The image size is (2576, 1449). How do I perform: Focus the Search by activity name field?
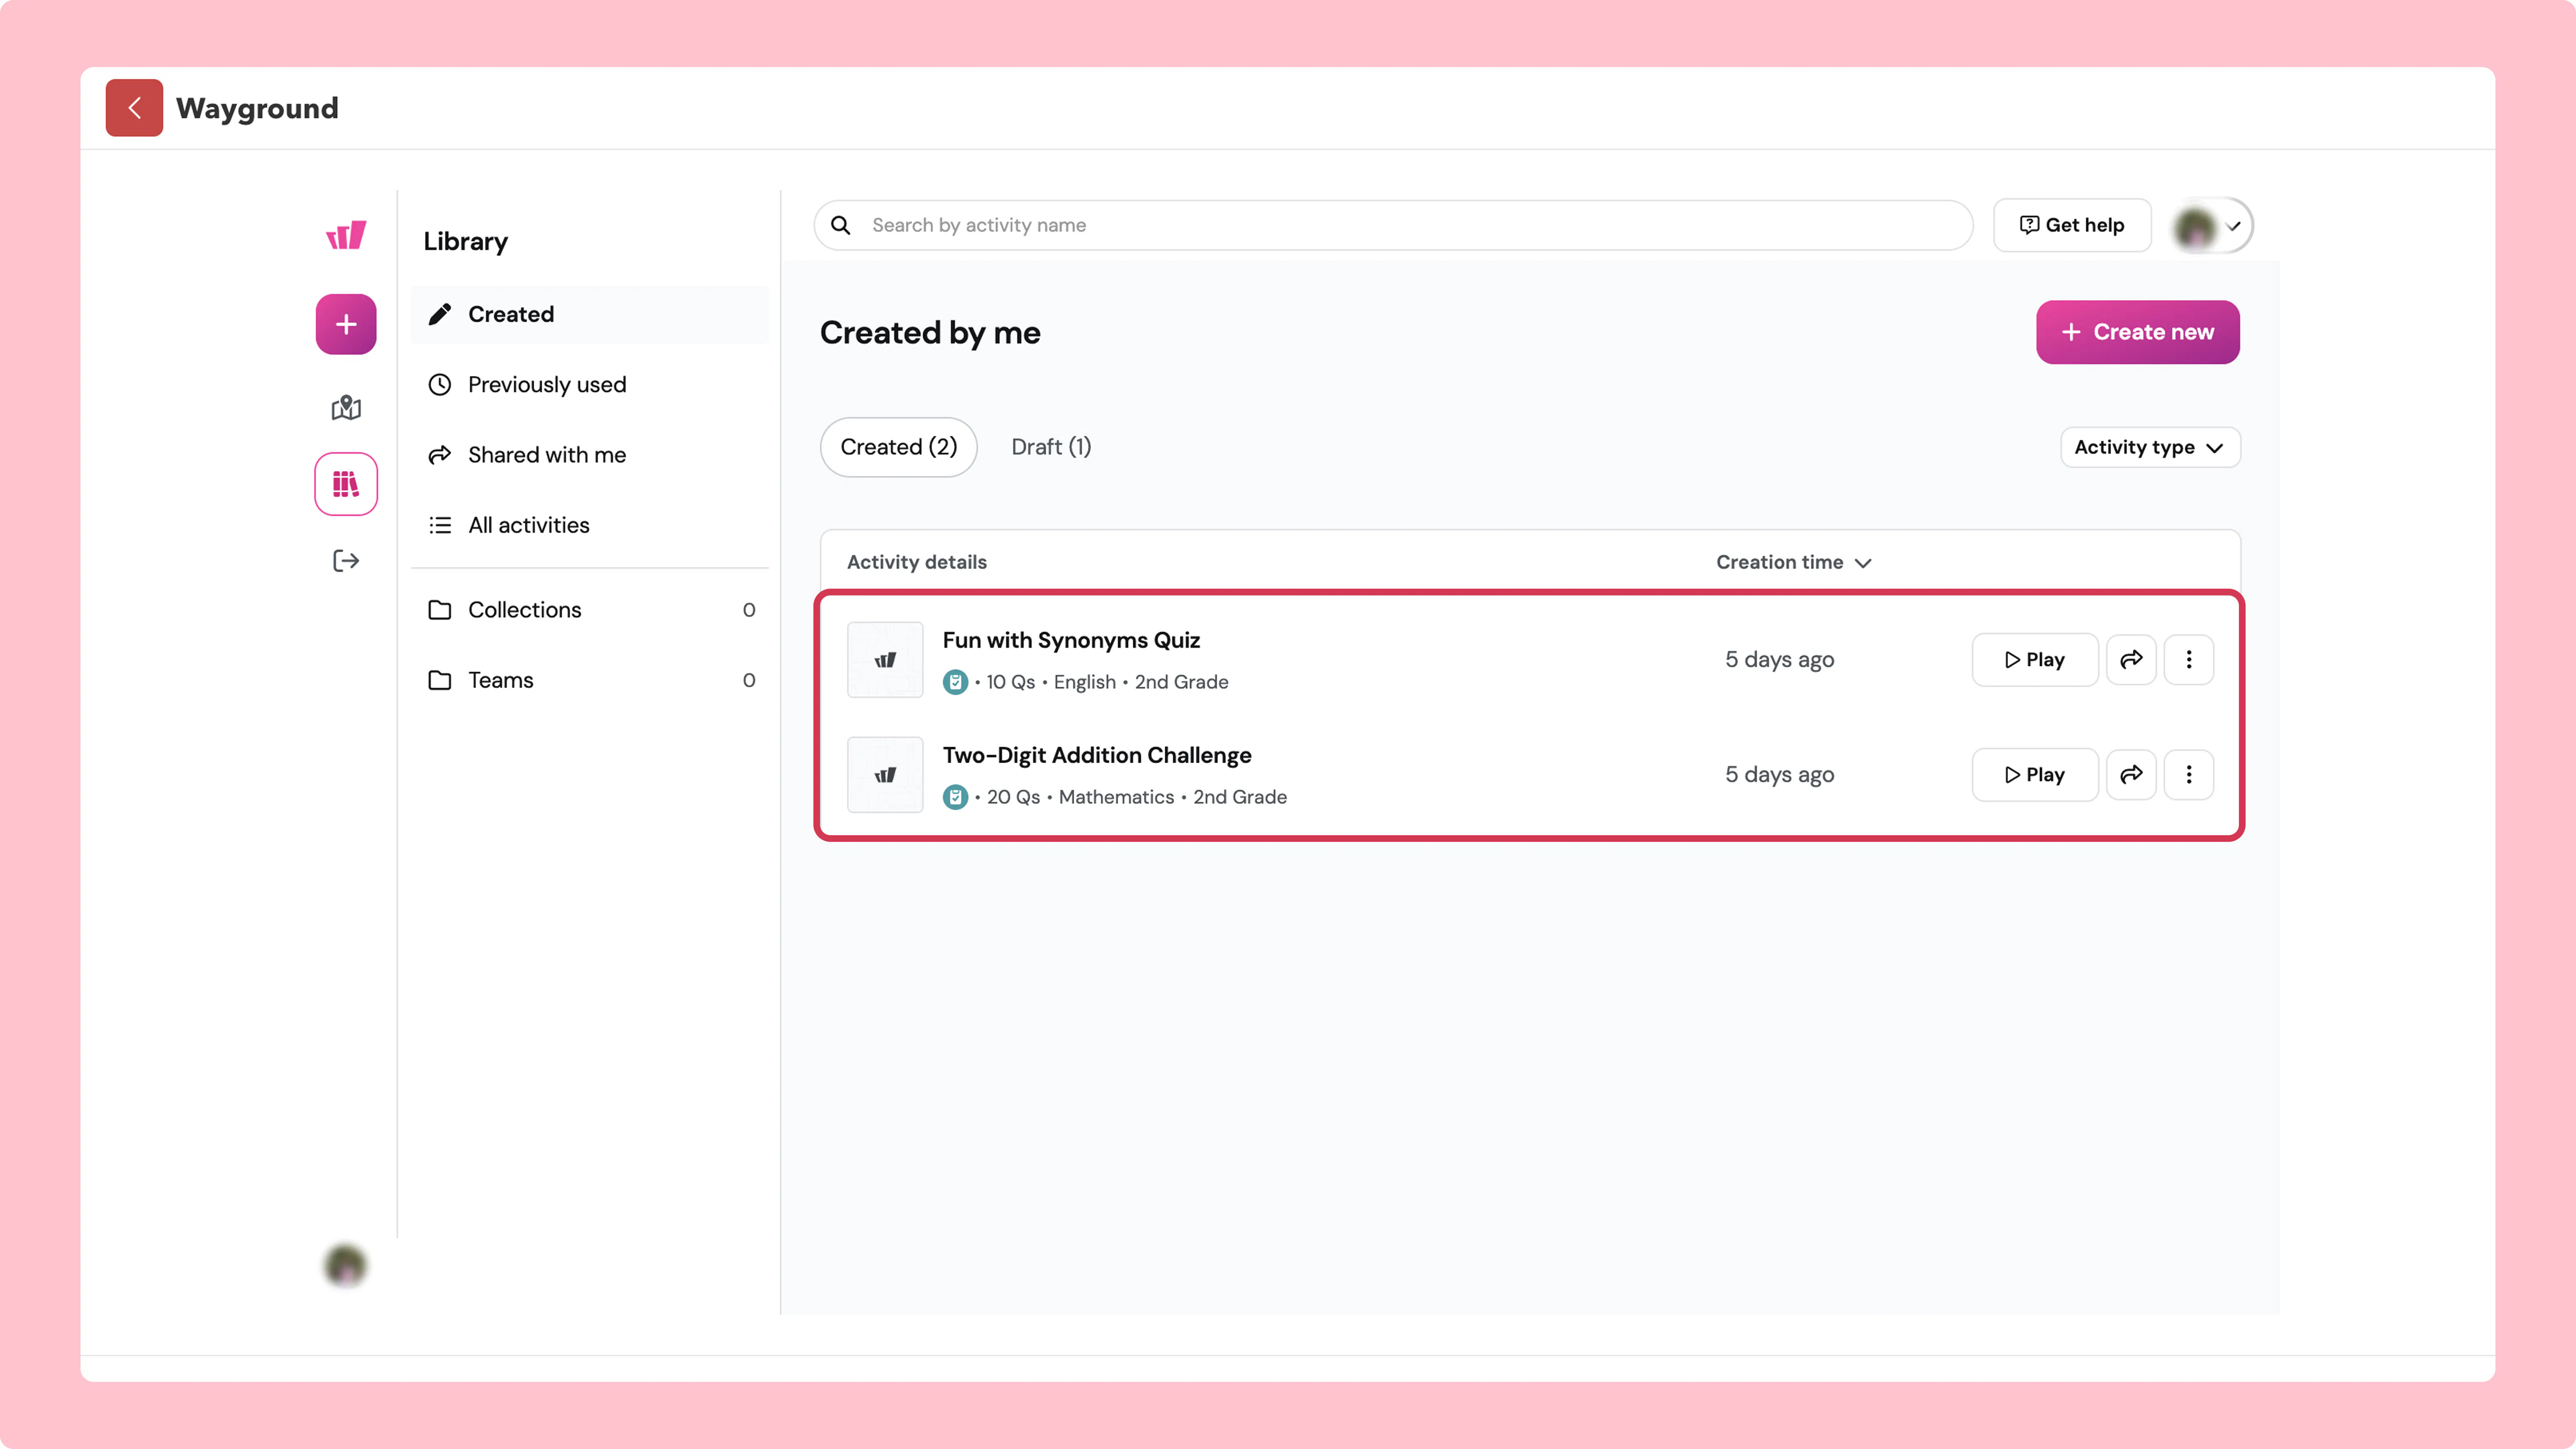pos(1393,225)
